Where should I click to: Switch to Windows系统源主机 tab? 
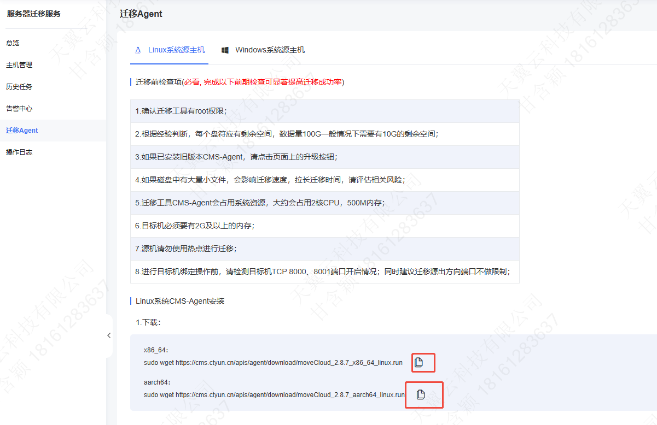point(263,50)
